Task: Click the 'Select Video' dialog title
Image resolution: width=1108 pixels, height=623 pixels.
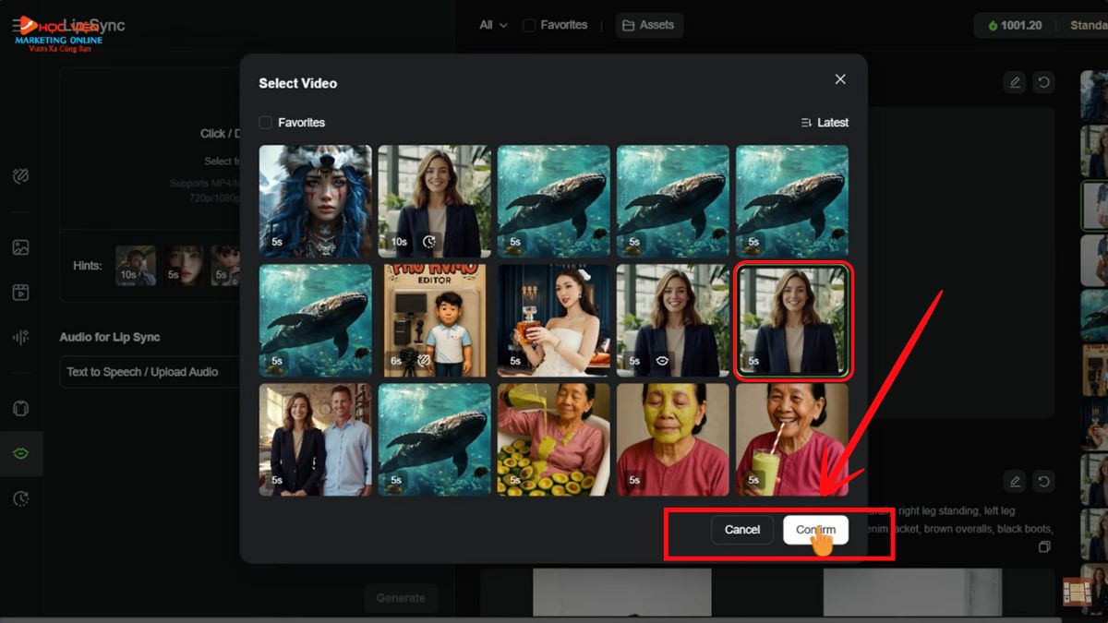Action: click(x=297, y=83)
